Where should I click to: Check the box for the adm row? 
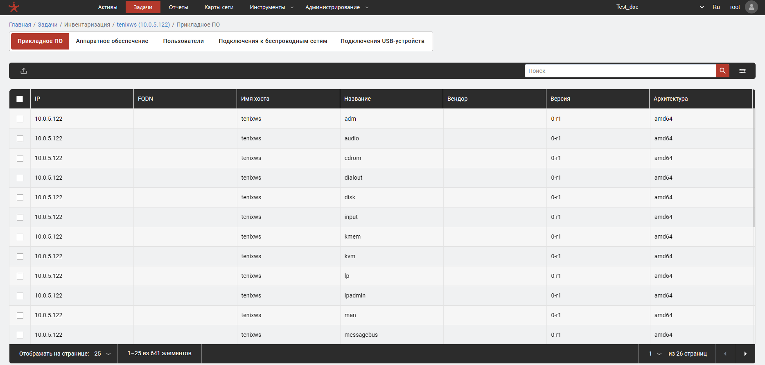click(20, 119)
